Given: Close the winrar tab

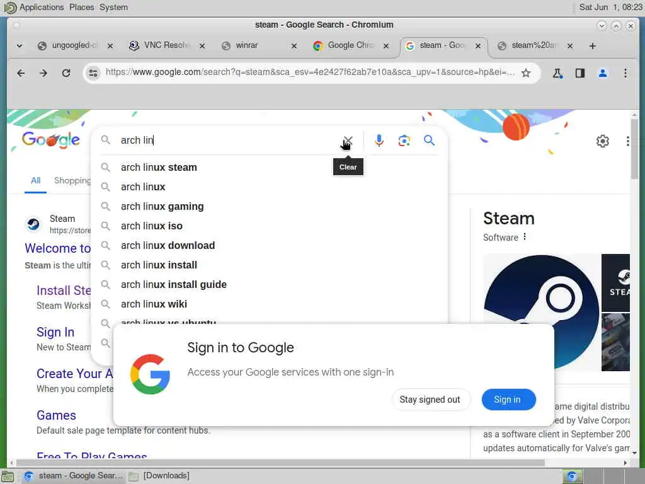Looking at the screenshot, I should point(294,45).
